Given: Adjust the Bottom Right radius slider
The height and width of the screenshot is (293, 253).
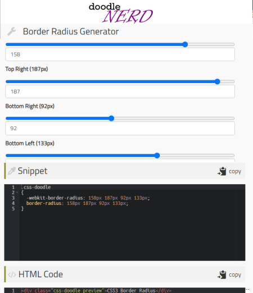Looking at the screenshot, I should coord(120,118).
